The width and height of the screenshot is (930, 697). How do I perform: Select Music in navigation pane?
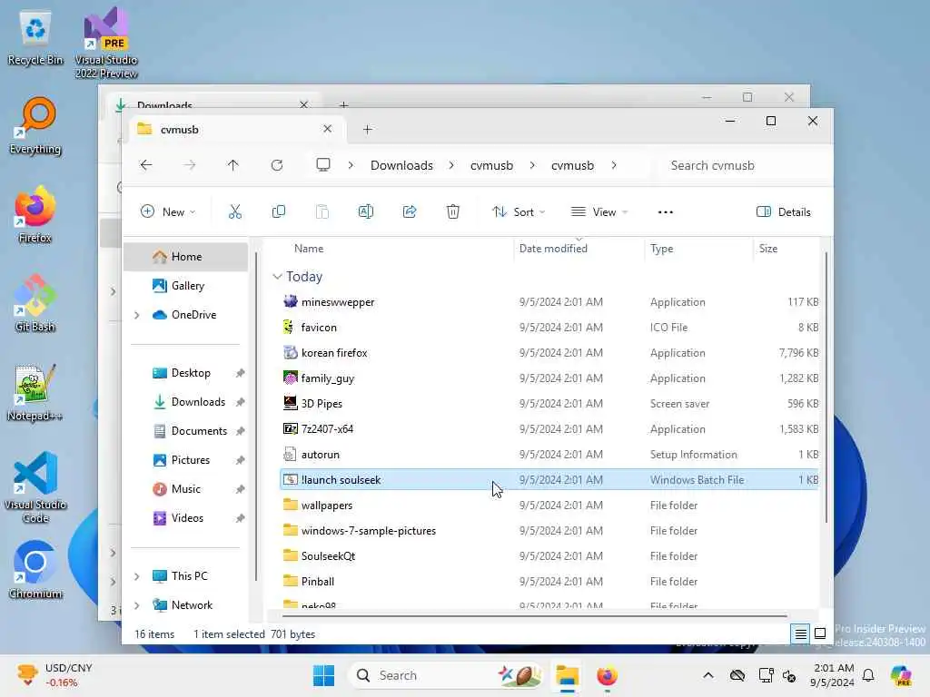click(x=185, y=489)
